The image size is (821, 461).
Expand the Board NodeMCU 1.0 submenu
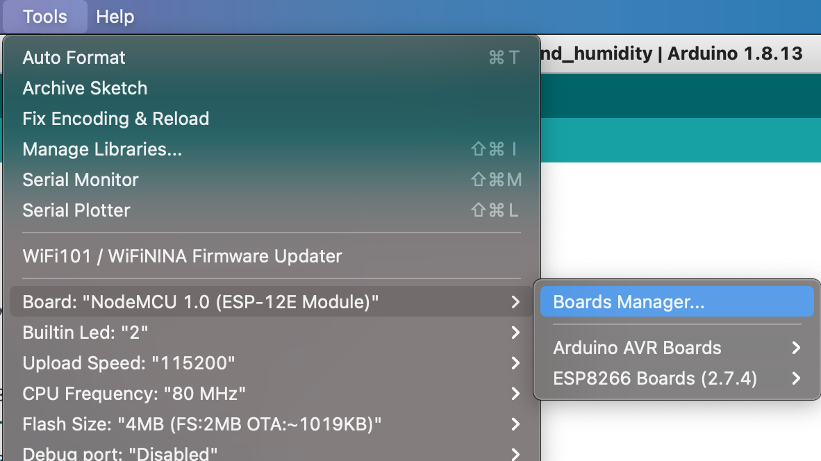[x=201, y=302]
